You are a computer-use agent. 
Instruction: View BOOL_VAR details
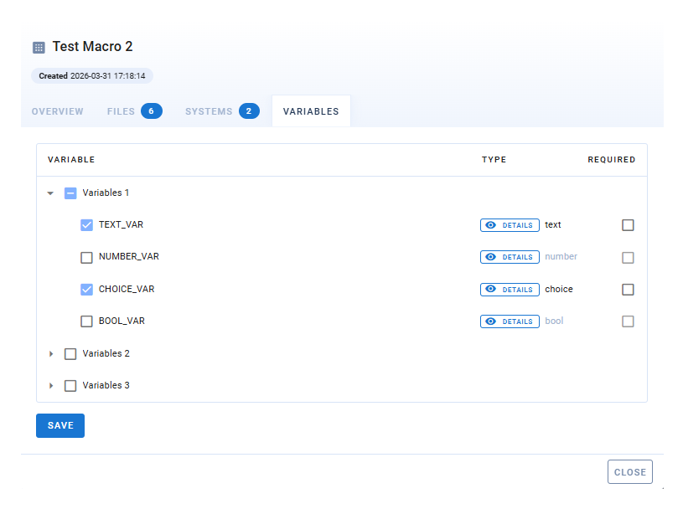click(510, 321)
